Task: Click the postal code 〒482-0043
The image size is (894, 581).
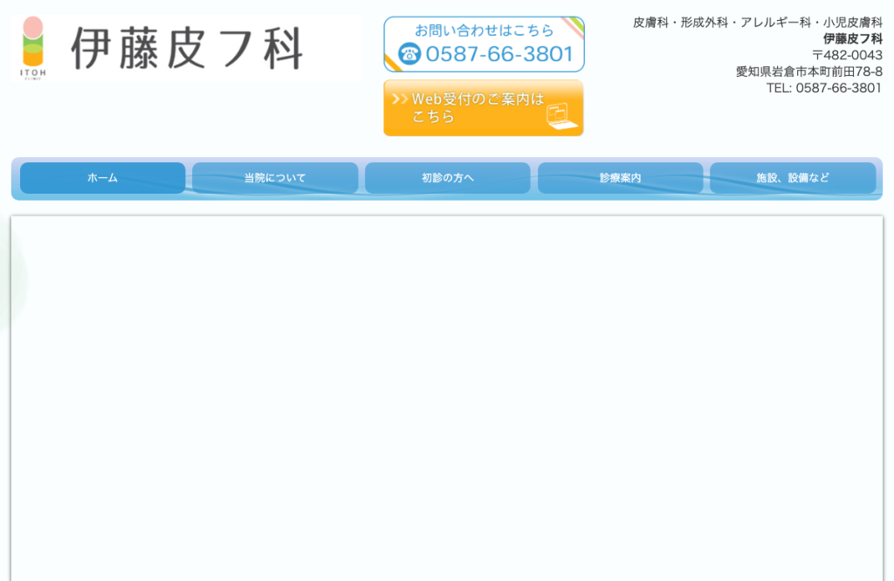Action: [x=847, y=55]
